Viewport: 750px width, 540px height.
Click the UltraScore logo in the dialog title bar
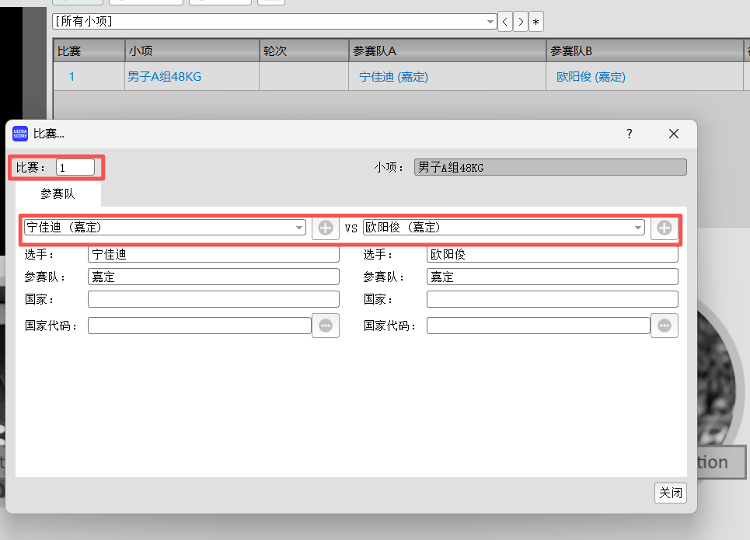(x=19, y=134)
